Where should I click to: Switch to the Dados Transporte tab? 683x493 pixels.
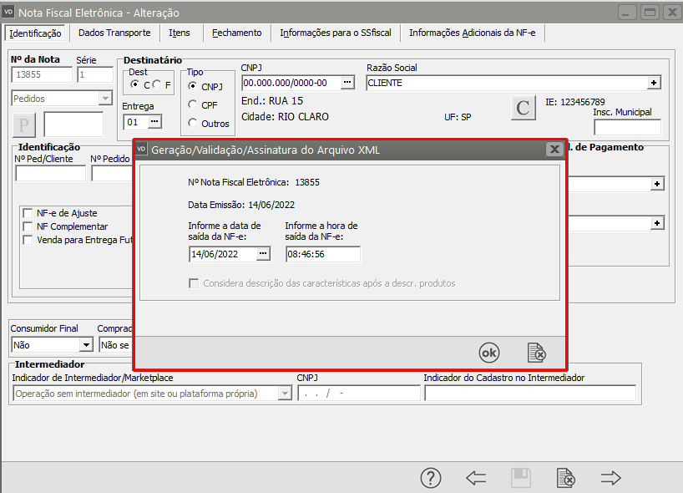point(114,33)
